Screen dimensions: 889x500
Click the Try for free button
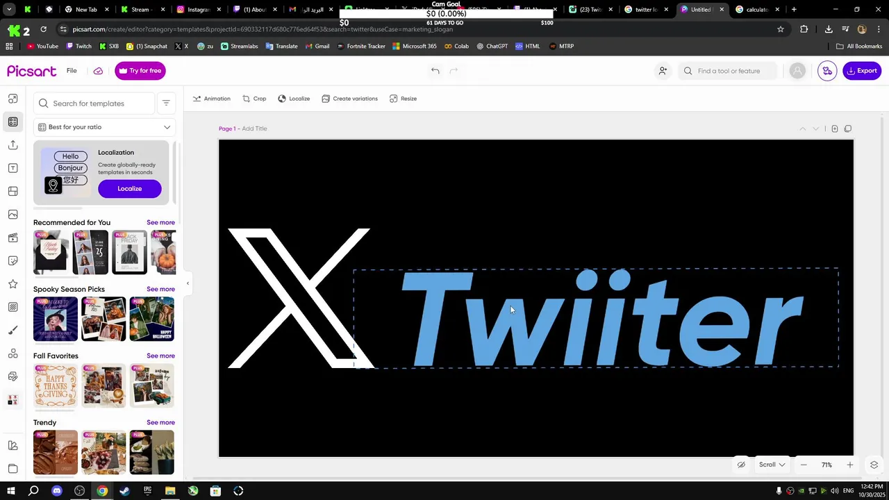140,71
